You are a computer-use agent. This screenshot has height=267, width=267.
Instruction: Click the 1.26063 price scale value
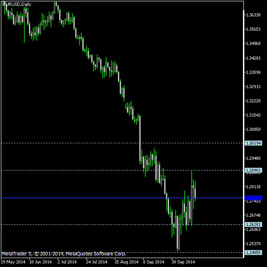(x=253, y=230)
